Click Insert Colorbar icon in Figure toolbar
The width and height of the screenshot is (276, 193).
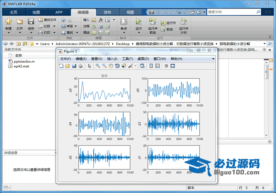tap(151, 66)
